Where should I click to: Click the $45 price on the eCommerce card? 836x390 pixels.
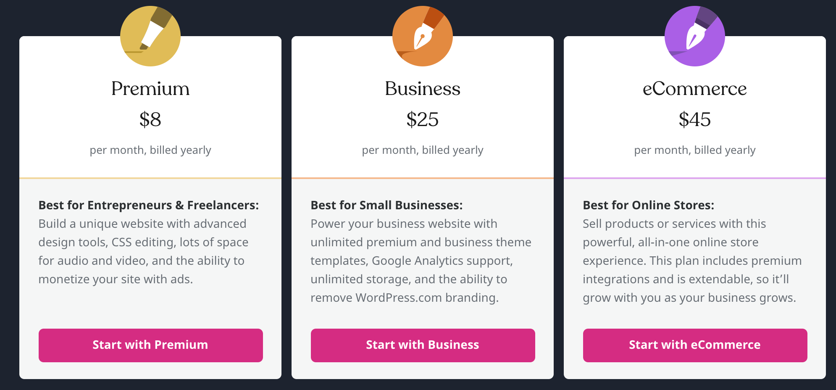point(695,120)
